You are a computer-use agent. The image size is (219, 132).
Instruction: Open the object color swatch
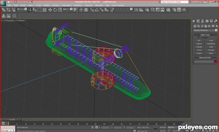pos(215,61)
